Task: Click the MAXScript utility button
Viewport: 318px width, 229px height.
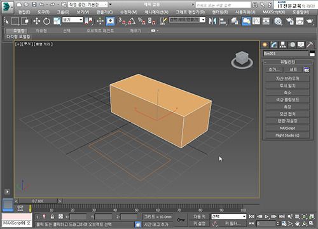Action: point(287,128)
